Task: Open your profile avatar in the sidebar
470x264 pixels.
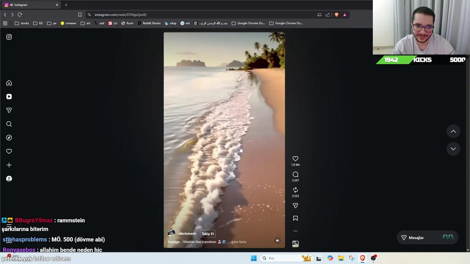Action: click(x=9, y=179)
